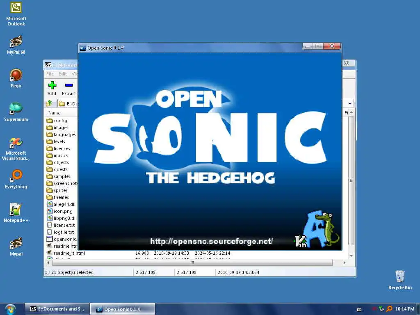Close the 7-Zip window
This screenshot has height=315, width=420.
pos(346,63)
